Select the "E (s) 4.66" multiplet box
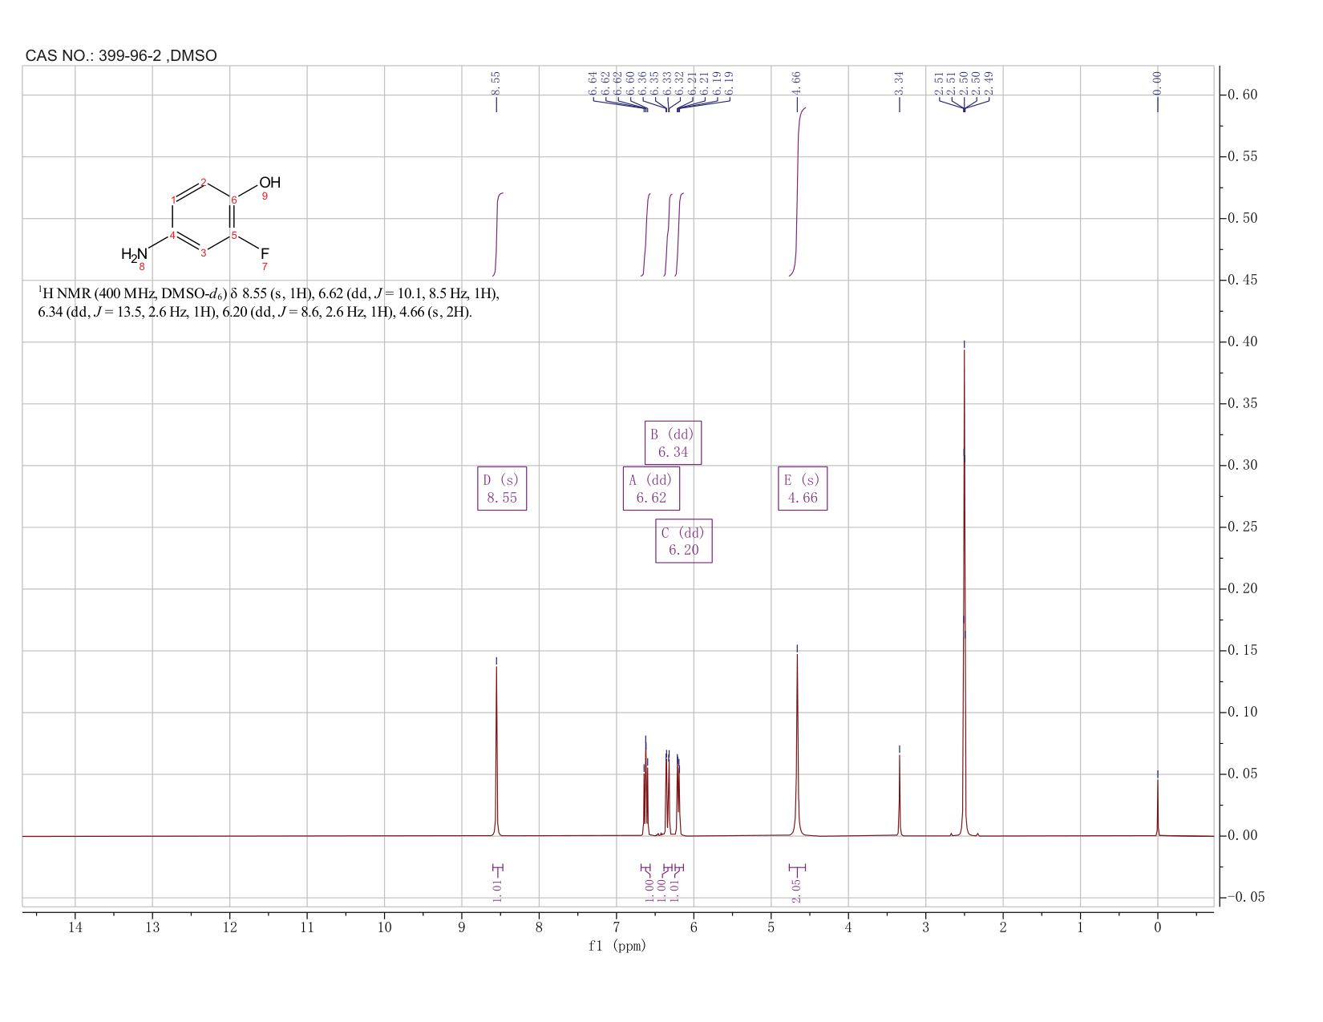 tap(803, 488)
